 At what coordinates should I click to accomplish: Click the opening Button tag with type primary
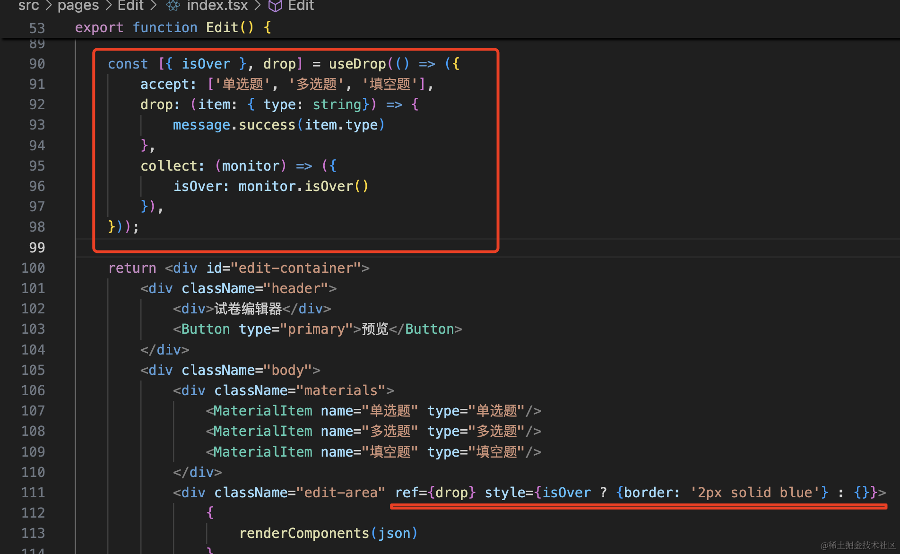coord(205,329)
